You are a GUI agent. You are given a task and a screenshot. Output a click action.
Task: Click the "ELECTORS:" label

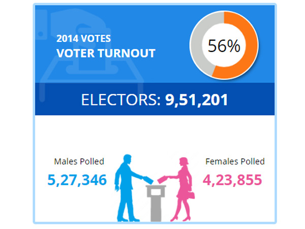pos(121,99)
